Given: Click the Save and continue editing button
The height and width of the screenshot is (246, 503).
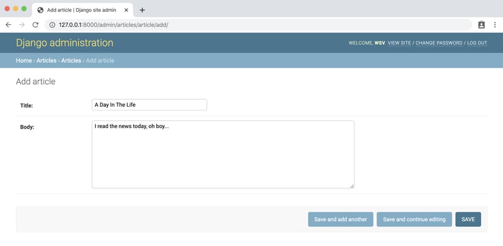Looking at the screenshot, I should click(414, 220).
